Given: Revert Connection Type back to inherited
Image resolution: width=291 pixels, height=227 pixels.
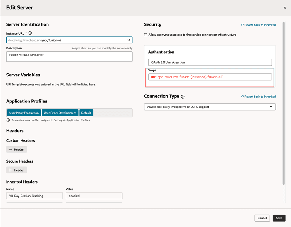Looking at the screenshot, I should click(258, 97).
